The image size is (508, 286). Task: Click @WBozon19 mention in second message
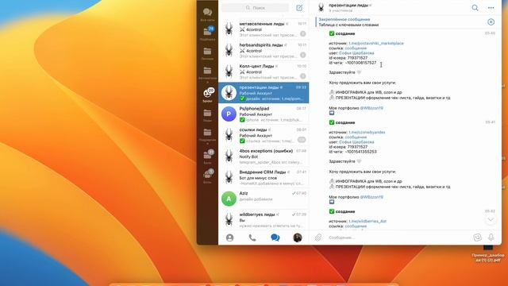coord(371,197)
